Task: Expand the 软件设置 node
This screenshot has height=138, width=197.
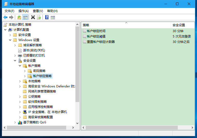Action: pyautogui.click(x=10, y=35)
